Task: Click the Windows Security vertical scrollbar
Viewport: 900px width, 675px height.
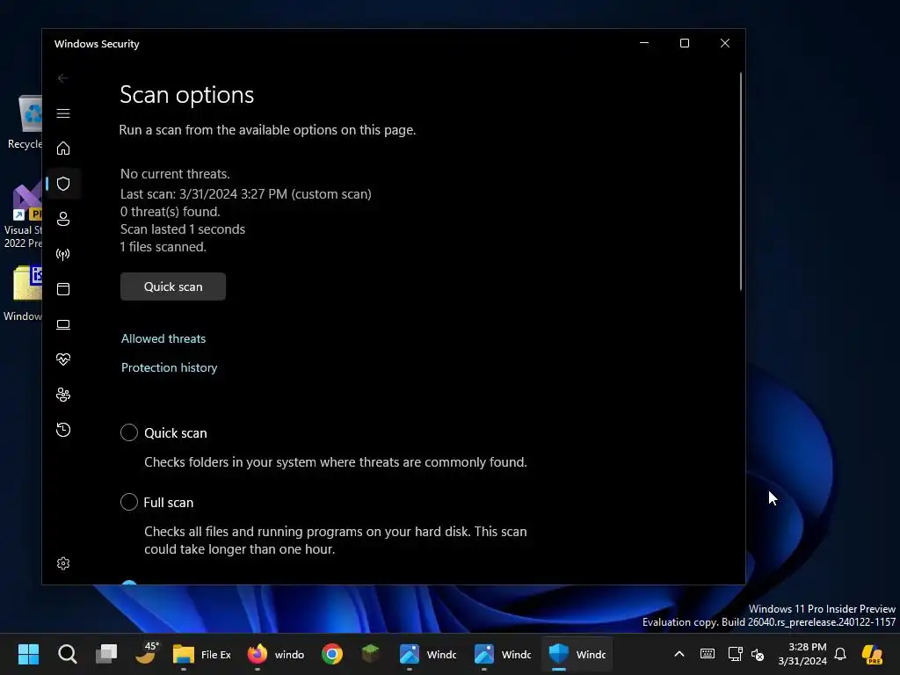Action: (x=741, y=181)
